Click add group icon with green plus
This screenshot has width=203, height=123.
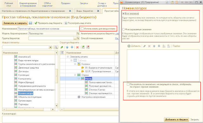(83, 47)
